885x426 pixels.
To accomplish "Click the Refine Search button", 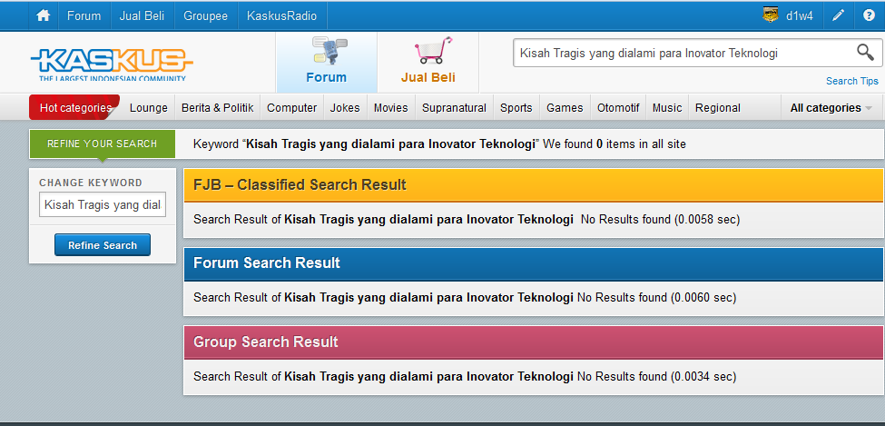I will [x=103, y=245].
